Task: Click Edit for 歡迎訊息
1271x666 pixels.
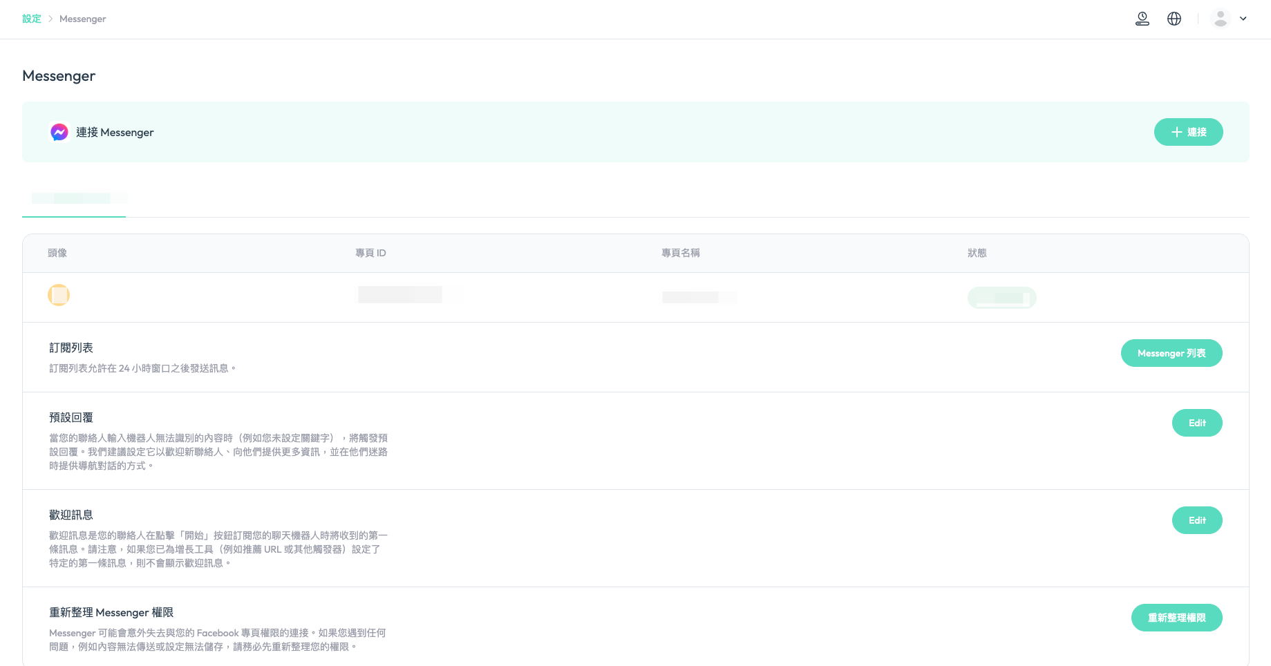Action: [1197, 520]
